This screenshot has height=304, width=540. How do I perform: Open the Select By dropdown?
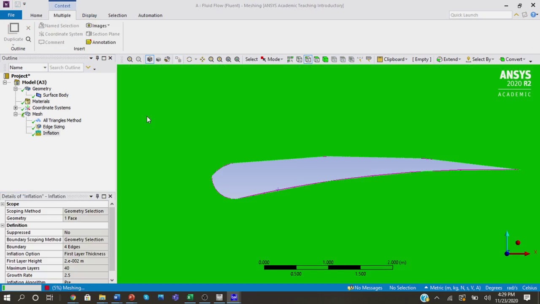480,59
